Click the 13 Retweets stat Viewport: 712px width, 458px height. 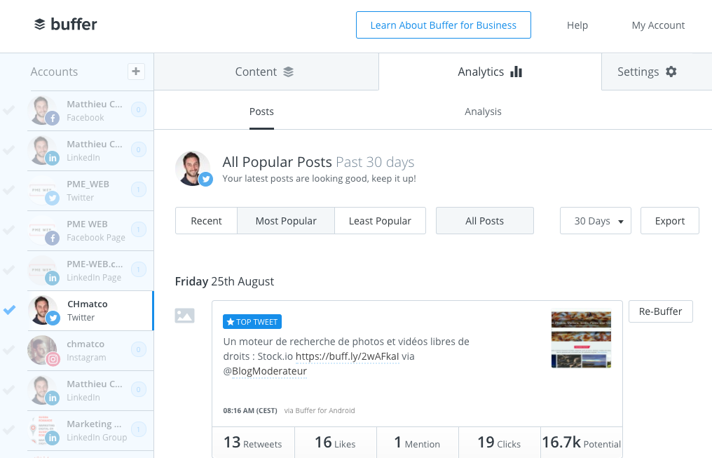[x=253, y=443]
